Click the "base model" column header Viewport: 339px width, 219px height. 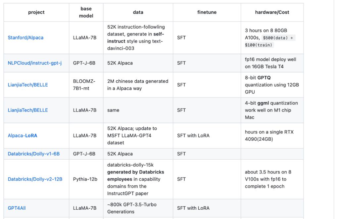tap(86, 12)
